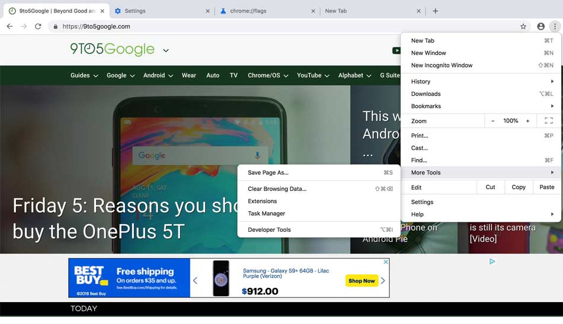Click the AdChoices icon right of banner
Viewport: 563px width, 324px height.
(492, 262)
